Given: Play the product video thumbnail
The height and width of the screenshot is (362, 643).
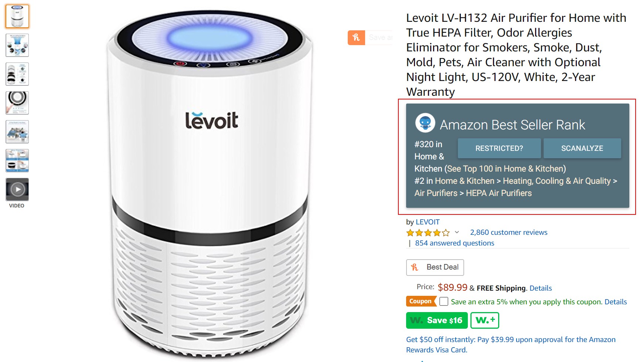Looking at the screenshot, I should pos(17,189).
